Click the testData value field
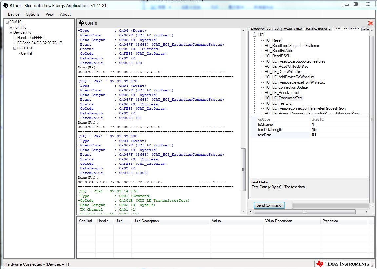Image resolution: width=377 pixels, height=269 pixels. click(x=340, y=135)
